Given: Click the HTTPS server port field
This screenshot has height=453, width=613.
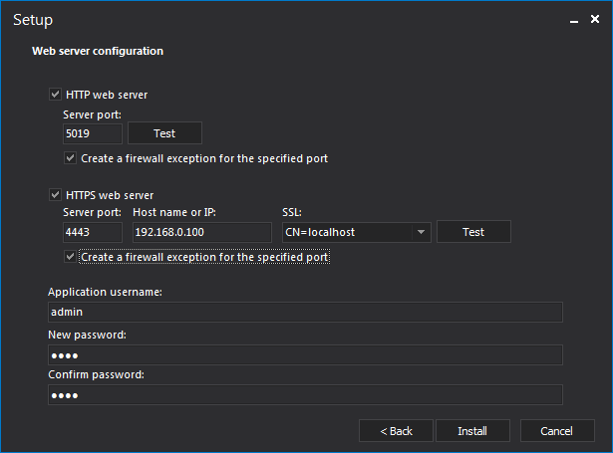Looking at the screenshot, I should [91, 232].
